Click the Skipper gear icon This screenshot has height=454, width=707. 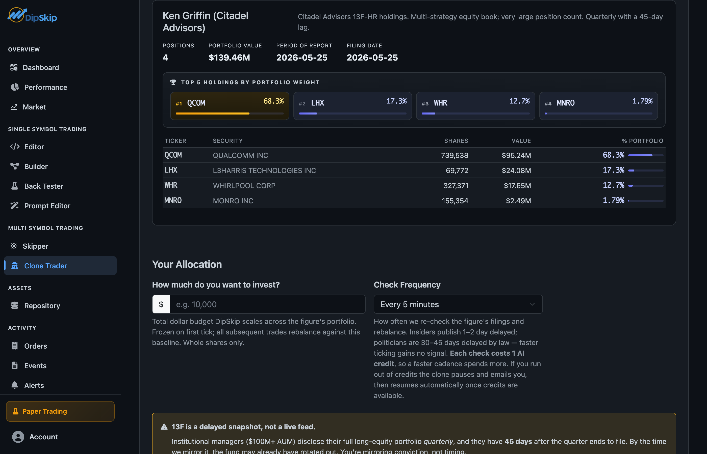point(14,246)
